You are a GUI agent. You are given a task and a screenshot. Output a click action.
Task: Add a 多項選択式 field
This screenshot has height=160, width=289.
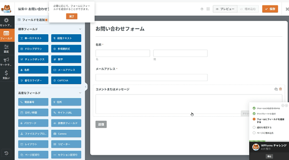(66, 49)
